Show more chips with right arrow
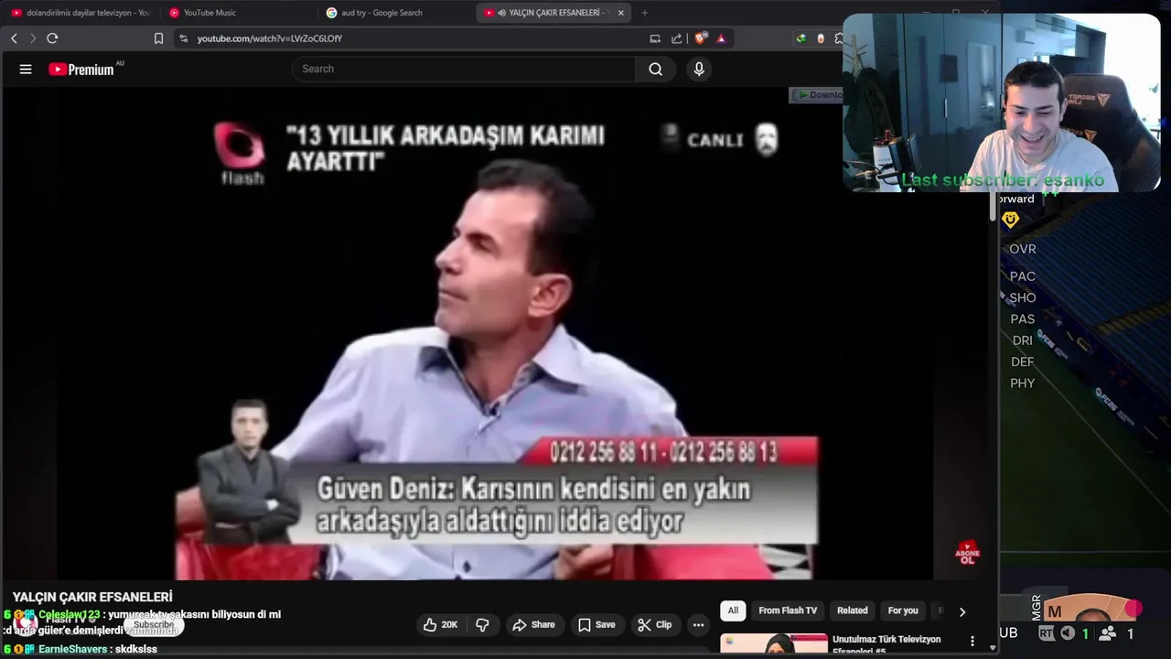 pos(962,610)
